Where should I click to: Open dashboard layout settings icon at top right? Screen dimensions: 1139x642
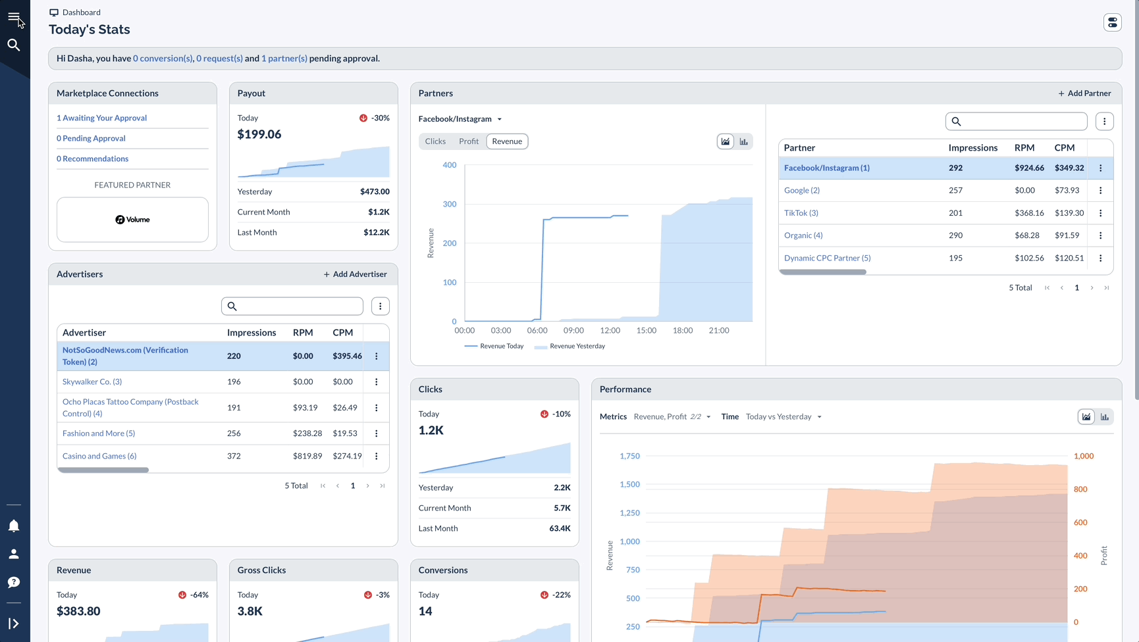tap(1113, 22)
